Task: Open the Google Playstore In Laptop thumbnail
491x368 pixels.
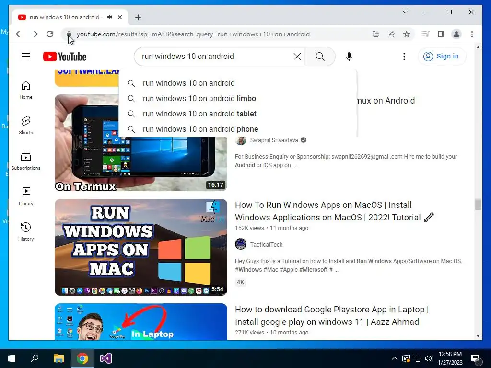Action: coord(141,322)
